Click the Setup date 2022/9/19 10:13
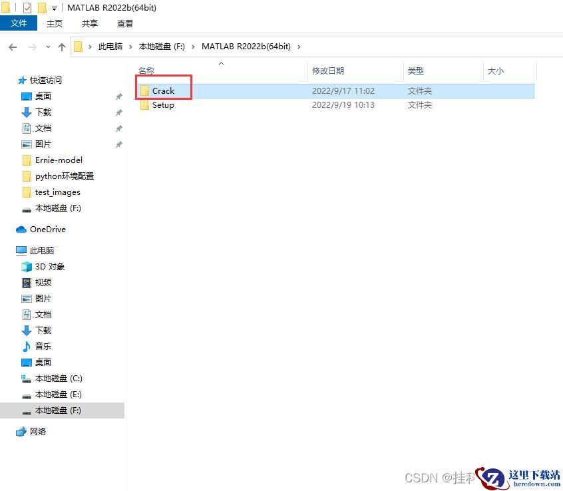 [343, 105]
